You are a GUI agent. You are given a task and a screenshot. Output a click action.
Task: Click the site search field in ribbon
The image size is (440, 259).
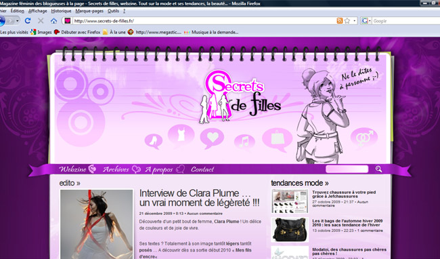pos(347,169)
